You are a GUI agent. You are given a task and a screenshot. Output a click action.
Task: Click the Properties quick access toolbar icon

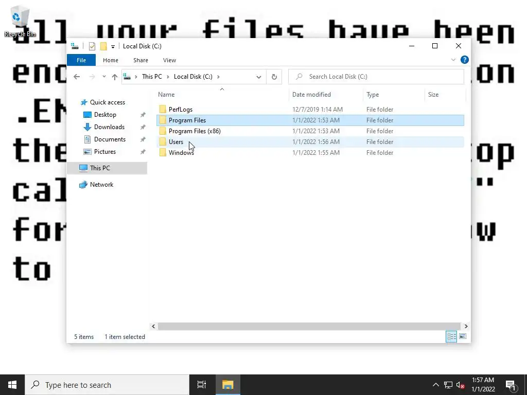[x=92, y=46]
